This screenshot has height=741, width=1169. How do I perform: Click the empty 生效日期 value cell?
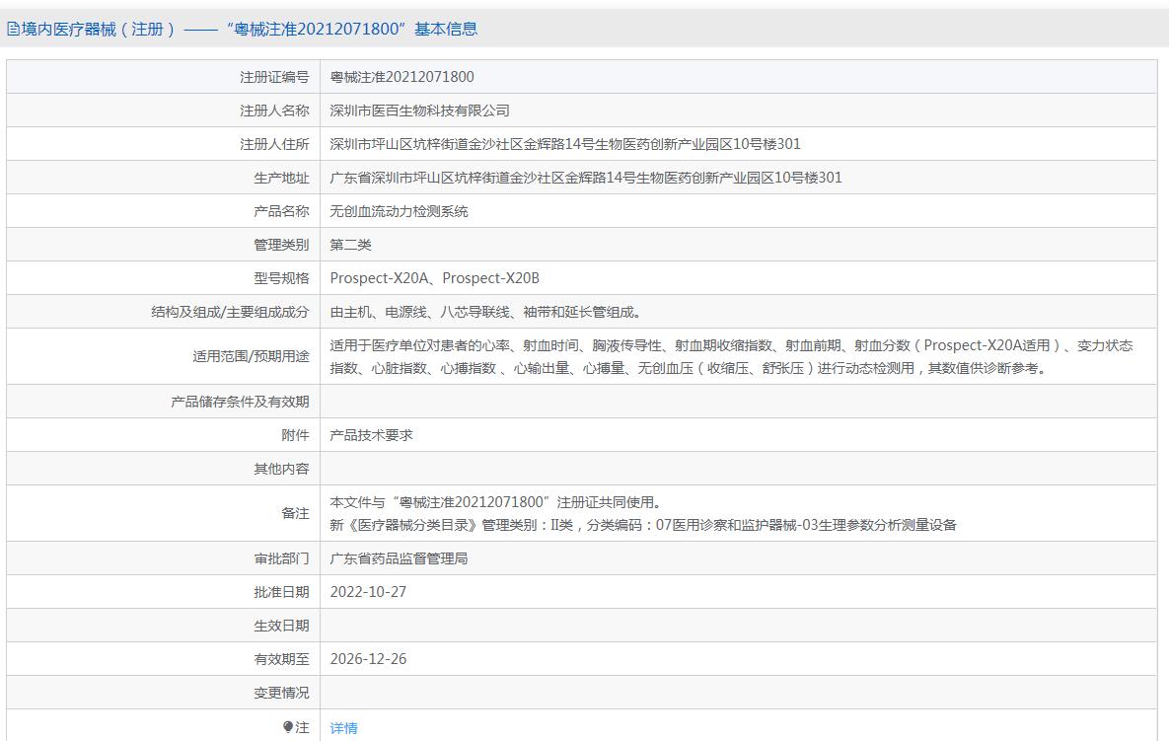pyautogui.click(x=737, y=626)
